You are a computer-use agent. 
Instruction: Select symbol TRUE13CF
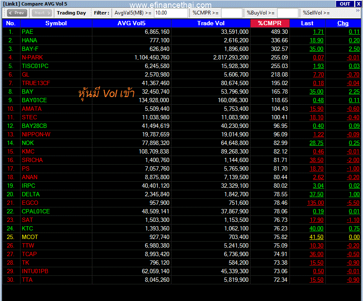pyautogui.click(x=36, y=83)
